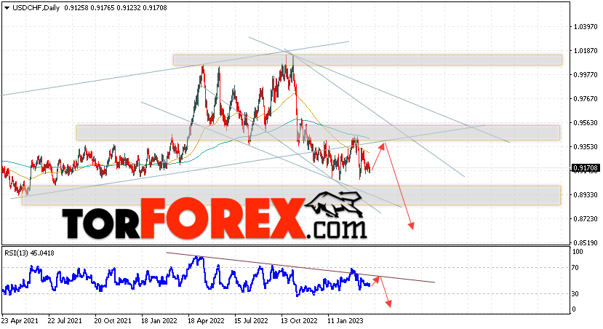Click the 0.89330 price scale value
This screenshot has height=329, width=603.
pos(586,194)
